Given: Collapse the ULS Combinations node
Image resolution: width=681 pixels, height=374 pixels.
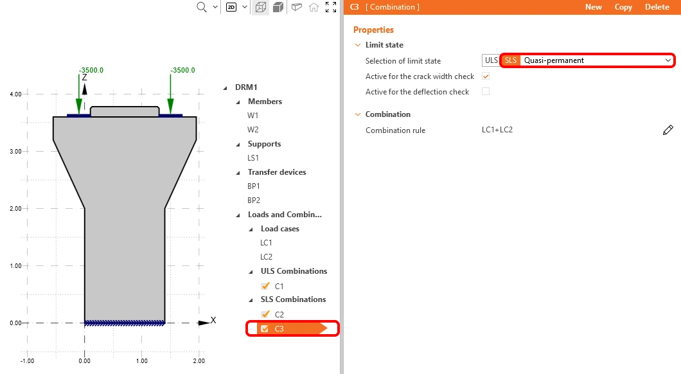Looking at the screenshot, I should click(251, 272).
